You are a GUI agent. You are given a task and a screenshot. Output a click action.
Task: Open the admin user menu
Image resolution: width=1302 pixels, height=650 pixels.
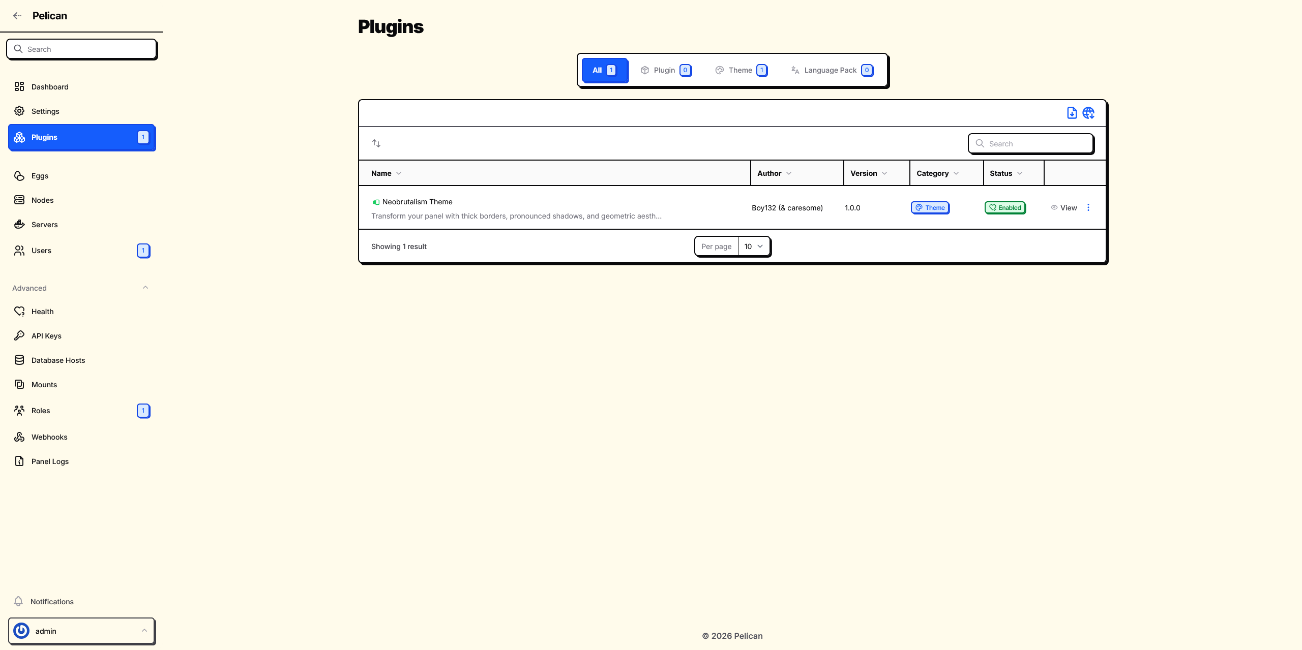[81, 631]
